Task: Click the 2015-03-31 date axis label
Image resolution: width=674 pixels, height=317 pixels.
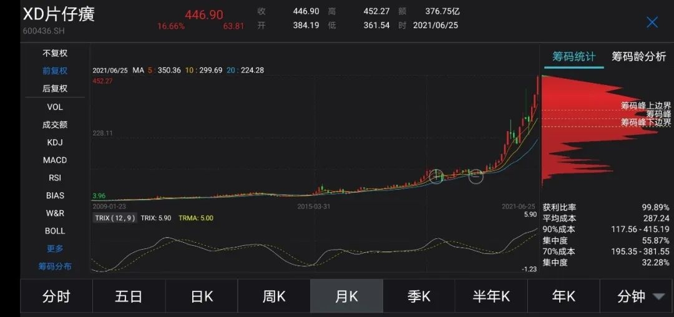Action: click(x=314, y=206)
